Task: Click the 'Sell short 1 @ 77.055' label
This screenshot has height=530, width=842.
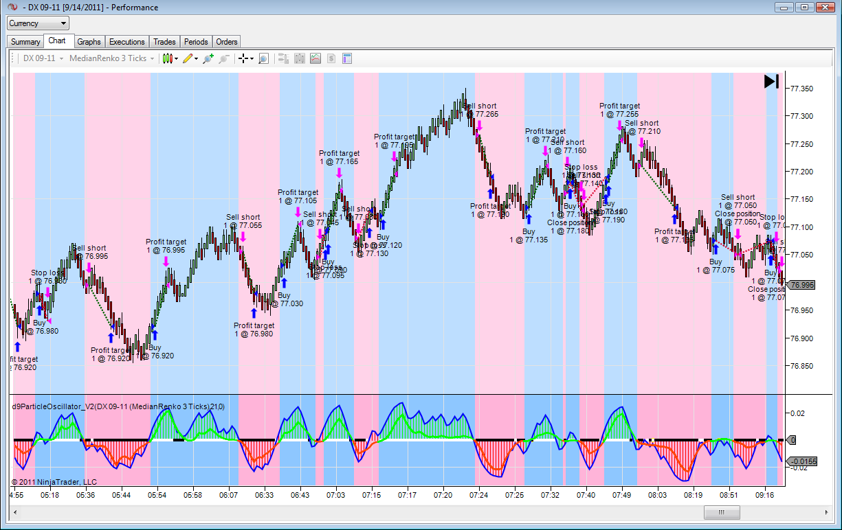Action: [x=243, y=221]
